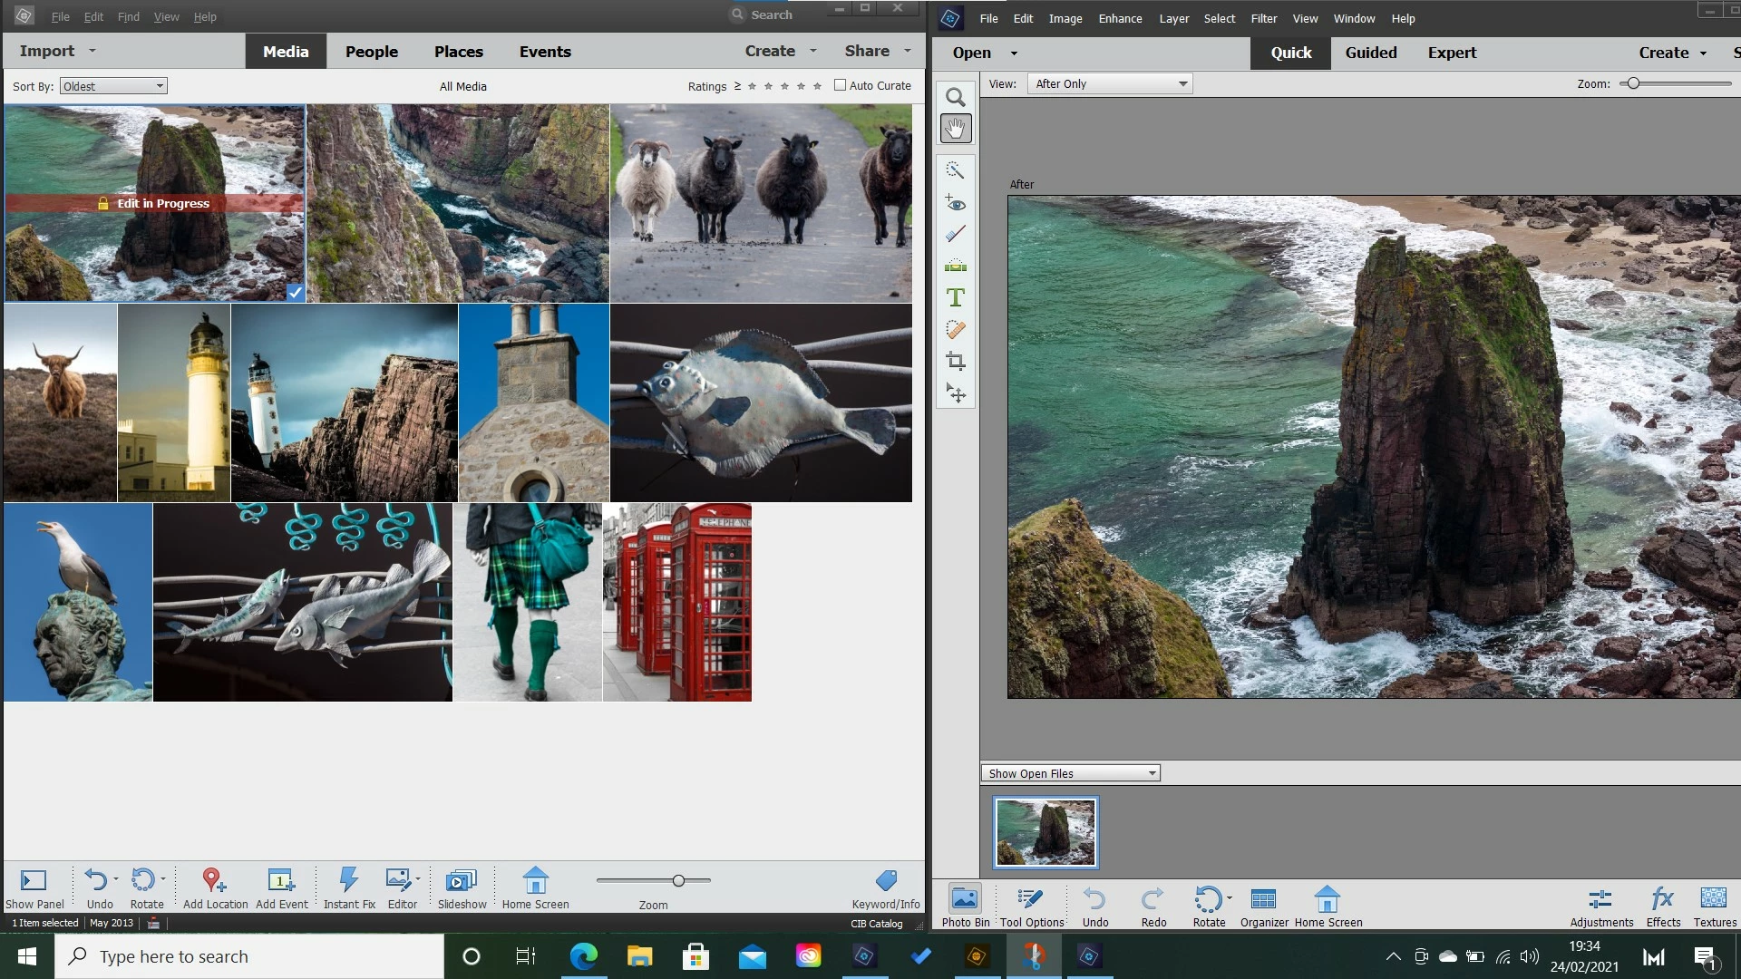Open the View After Only dropdown

pyautogui.click(x=1110, y=83)
